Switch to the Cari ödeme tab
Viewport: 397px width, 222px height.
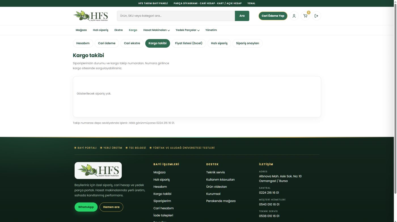107,43
